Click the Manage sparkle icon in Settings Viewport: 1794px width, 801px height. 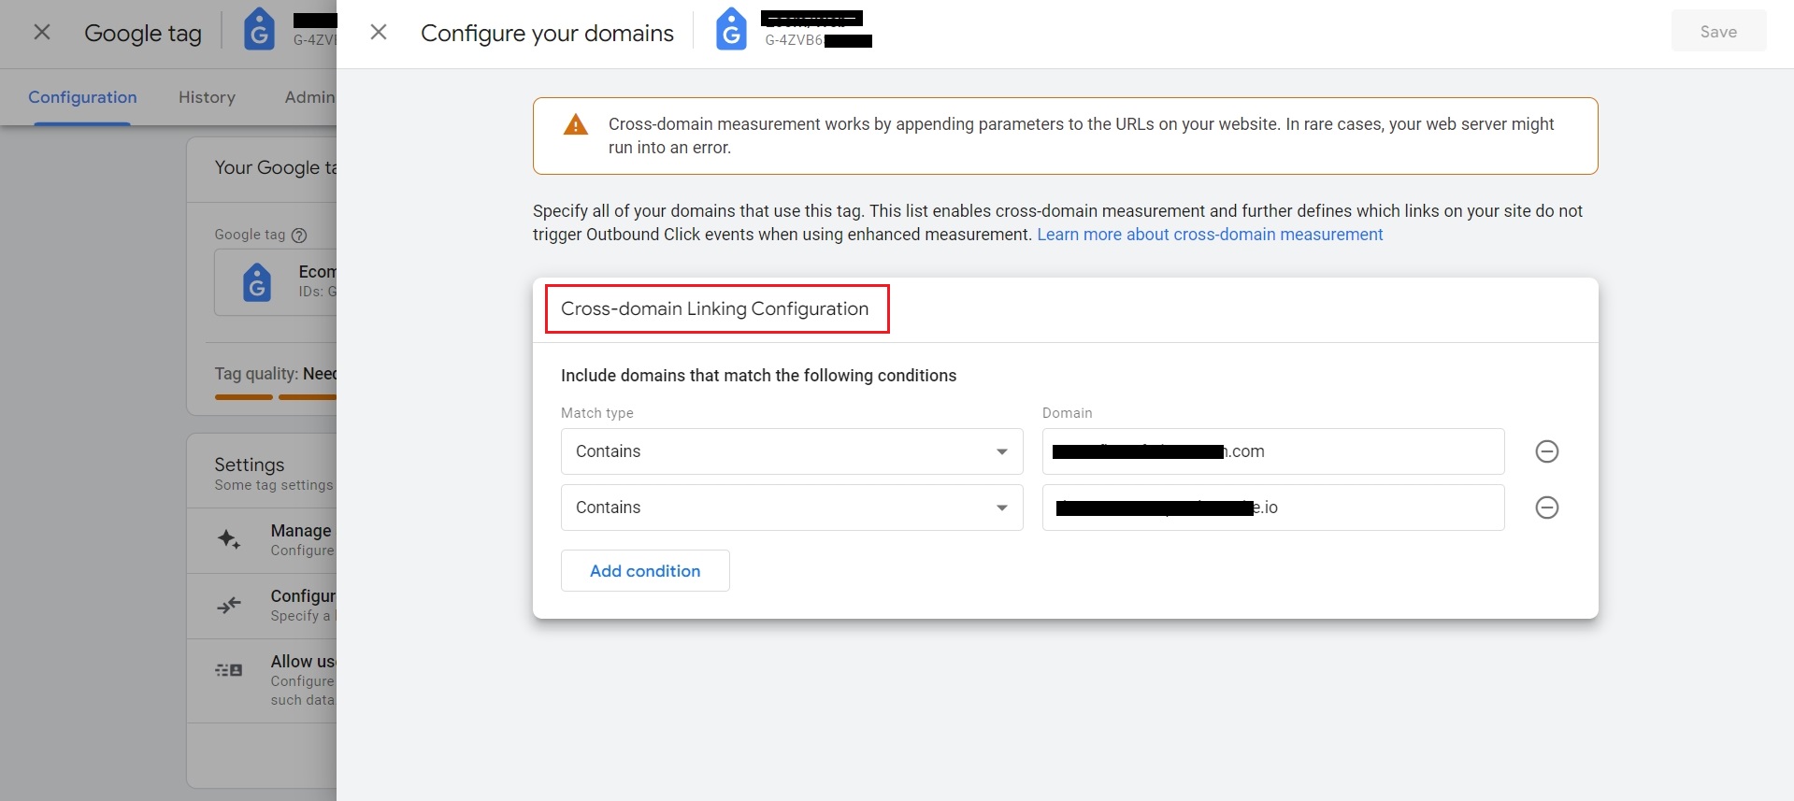[x=229, y=539]
